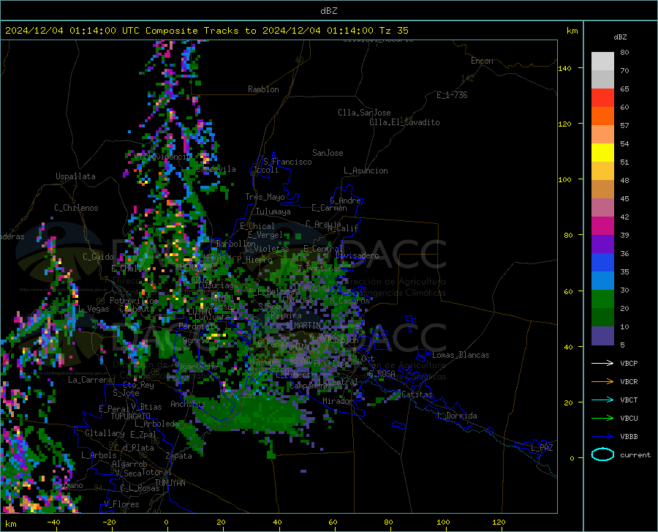The image size is (658, 532).
Task: Click the Clla.SanJose map label
Action: pos(364,113)
